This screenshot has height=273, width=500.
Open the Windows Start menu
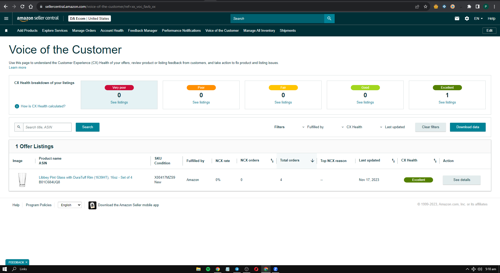click(5, 269)
